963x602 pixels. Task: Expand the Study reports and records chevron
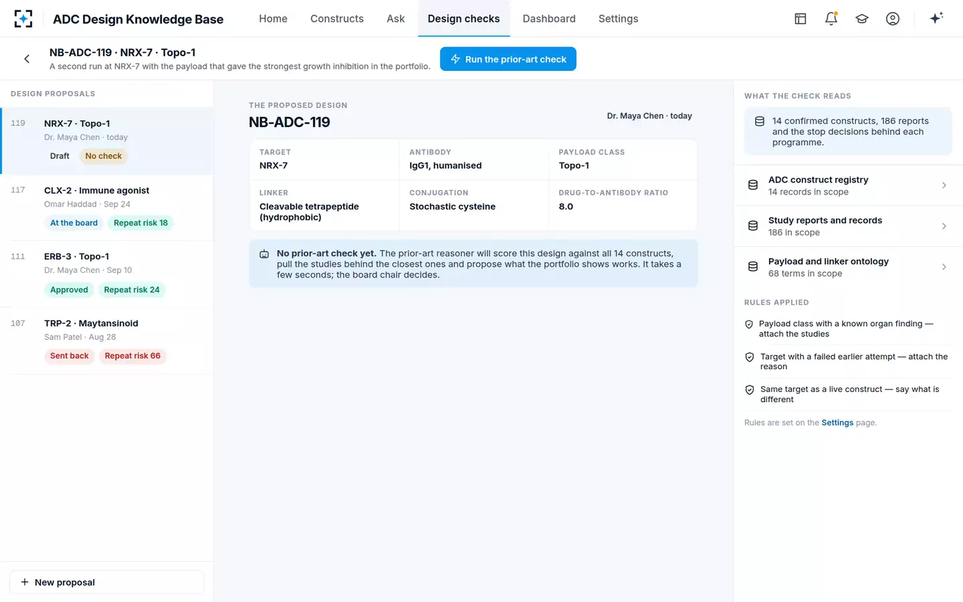pyautogui.click(x=944, y=226)
